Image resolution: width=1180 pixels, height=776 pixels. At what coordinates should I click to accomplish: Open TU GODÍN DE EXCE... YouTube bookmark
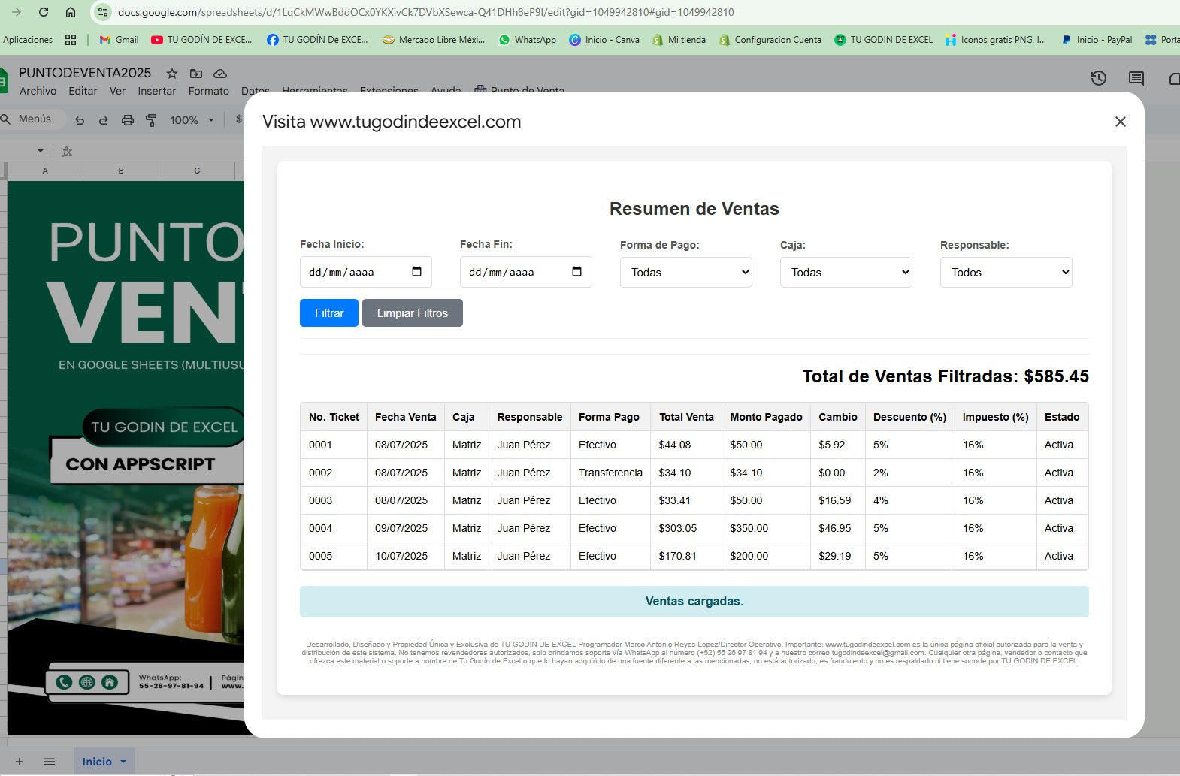tap(201, 40)
